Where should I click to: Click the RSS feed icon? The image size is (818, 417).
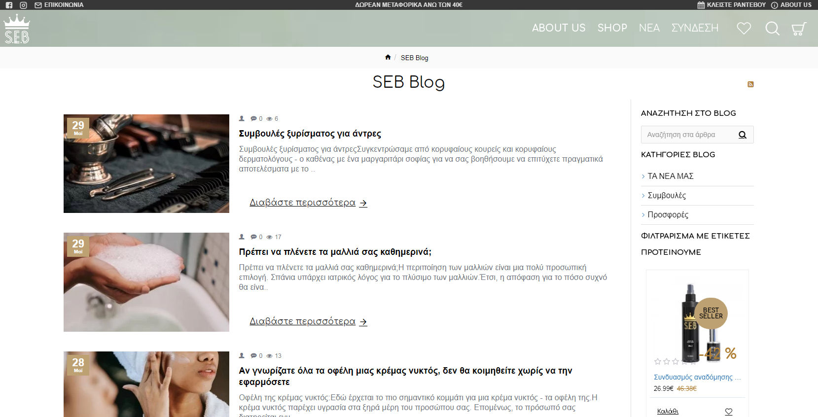click(x=750, y=84)
